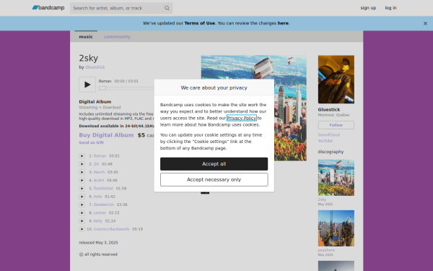
Task: Open payshore album thumbnail
Action: click(336, 228)
